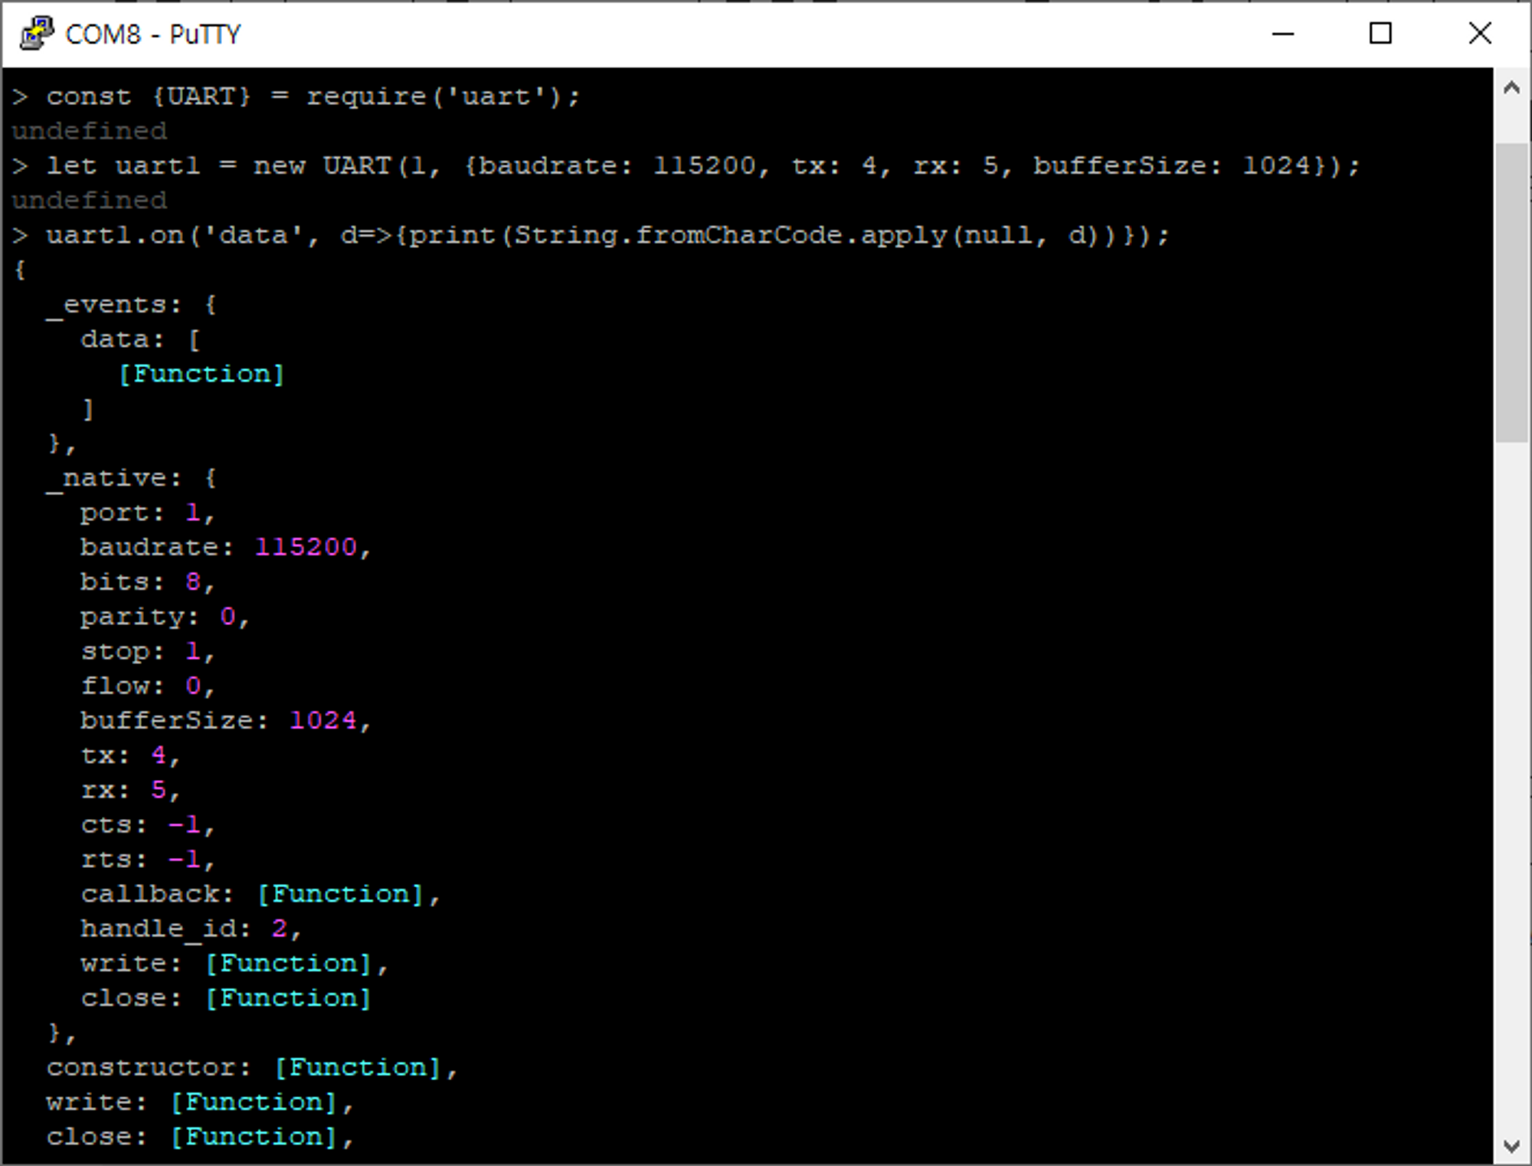Click the scrollbar up arrow
Viewport: 1532px width, 1166px height.
click(x=1513, y=87)
